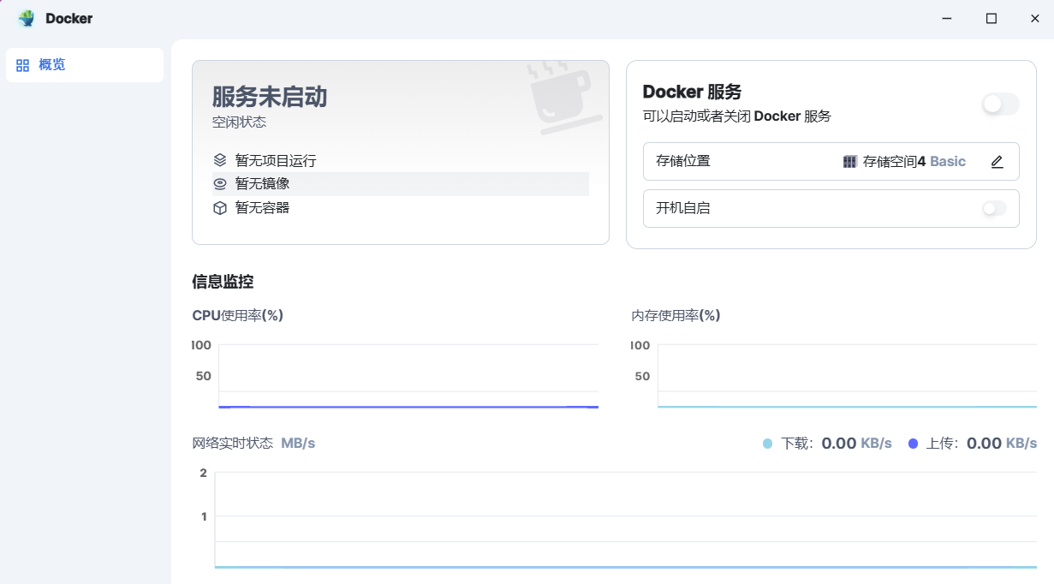Image resolution: width=1054 pixels, height=584 pixels.
Task: Click the overview grid icon in sidebar
Action: 23,65
